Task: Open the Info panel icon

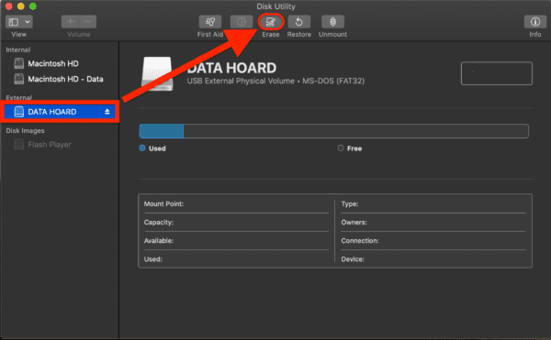Action: 535,22
